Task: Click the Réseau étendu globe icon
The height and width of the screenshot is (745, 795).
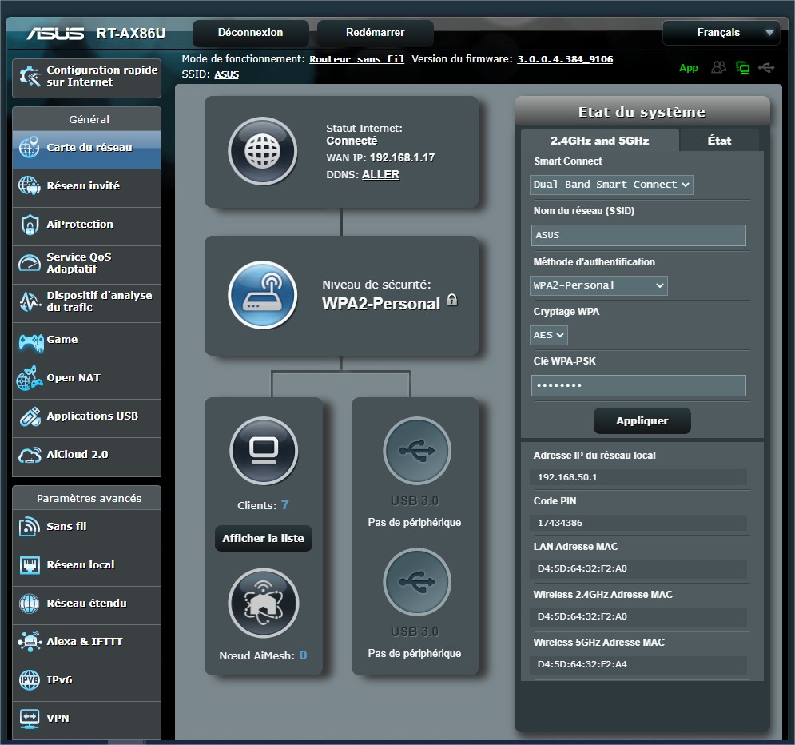Action: click(x=29, y=604)
